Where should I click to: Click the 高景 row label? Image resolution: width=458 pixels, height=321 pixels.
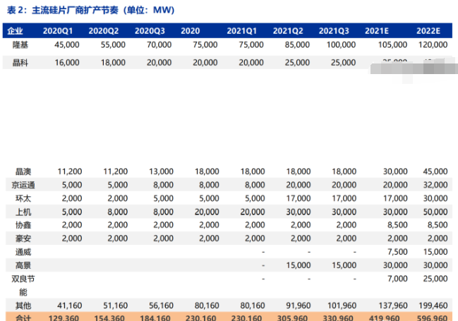[23, 265]
